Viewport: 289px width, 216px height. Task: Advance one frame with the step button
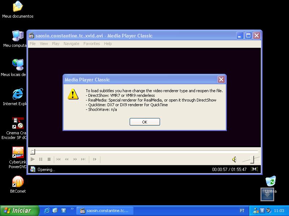pyautogui.click(x=95, y=159)
